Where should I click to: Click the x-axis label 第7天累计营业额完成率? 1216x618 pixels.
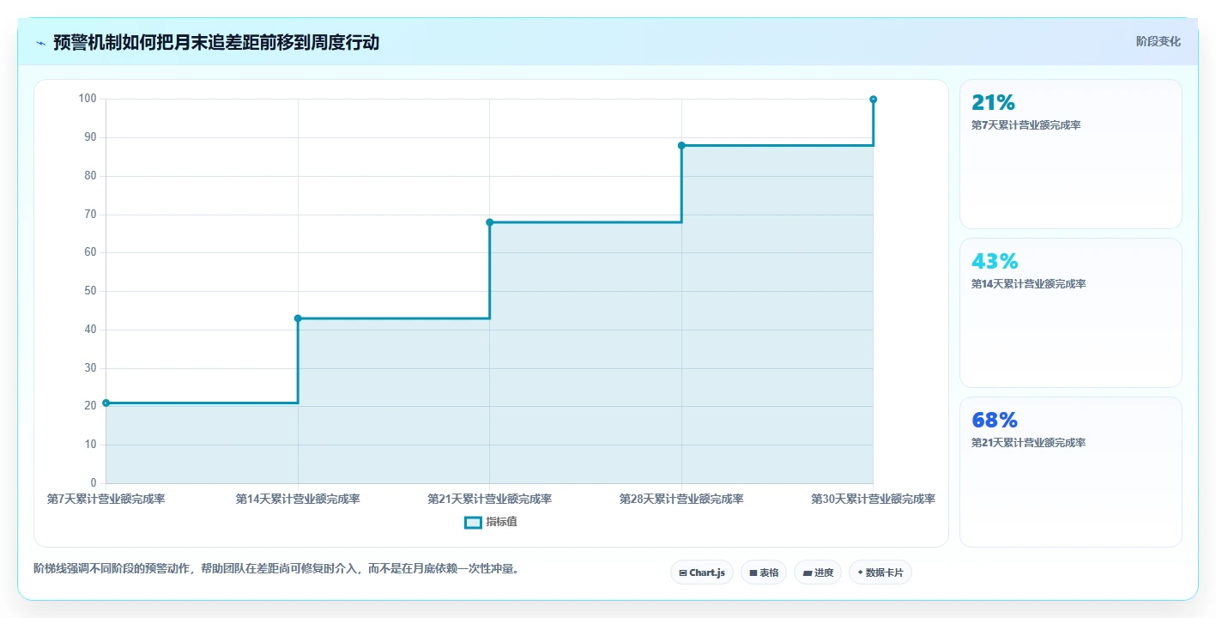coord(106,499)
